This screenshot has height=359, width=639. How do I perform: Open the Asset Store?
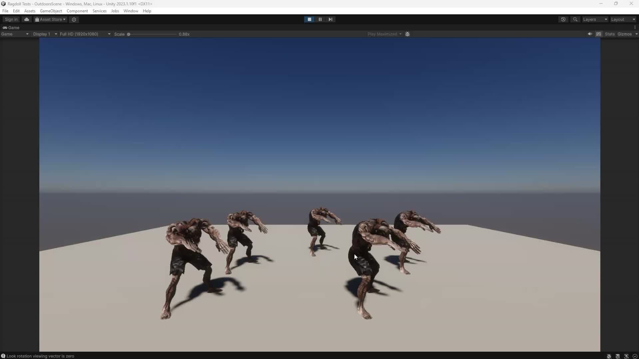point(49,19)
